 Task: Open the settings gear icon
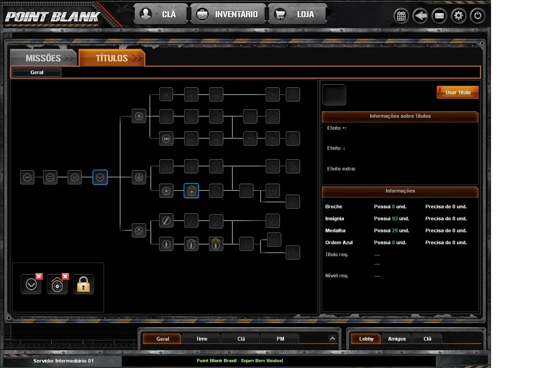point(458,16)
